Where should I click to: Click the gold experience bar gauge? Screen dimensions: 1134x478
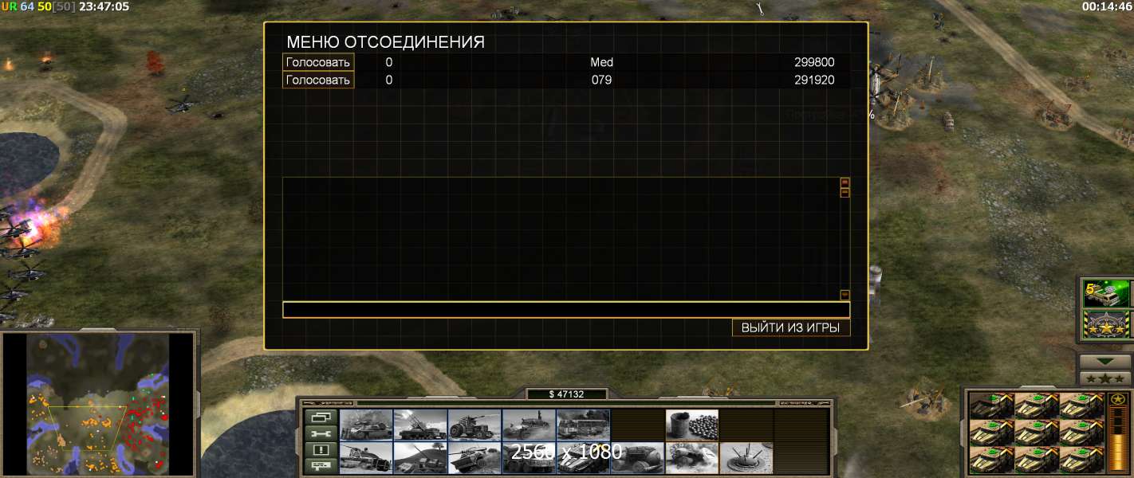(x=1119, y=441)
